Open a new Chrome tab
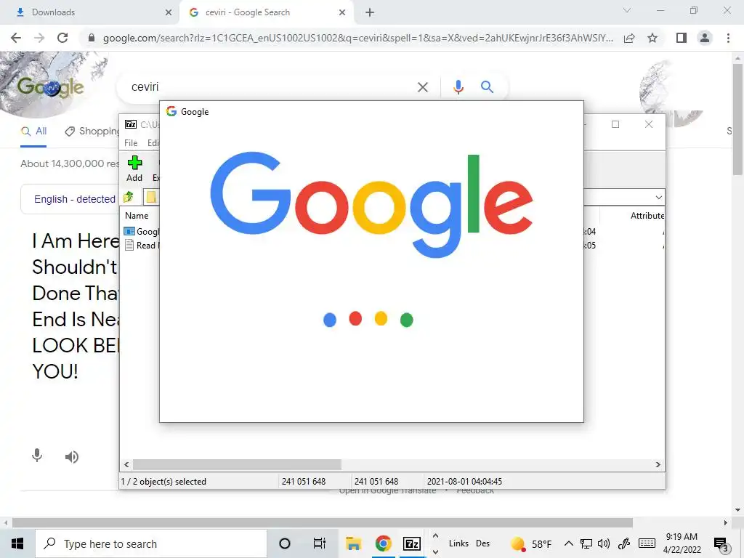744x558 pixels. pyautogui.click(x=370, y=12)
